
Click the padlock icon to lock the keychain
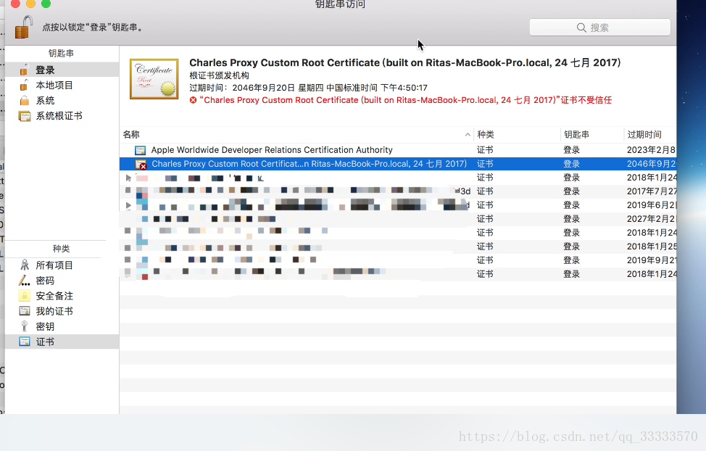click(24, 27)
